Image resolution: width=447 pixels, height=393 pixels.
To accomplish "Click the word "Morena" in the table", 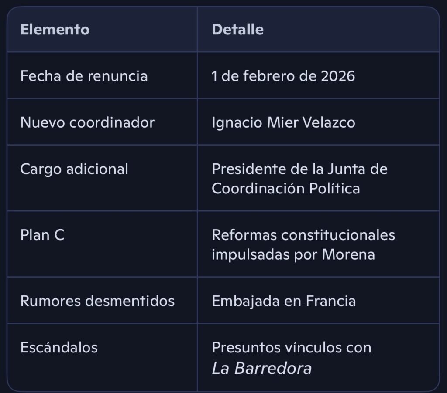I will [x=348, y=254].
